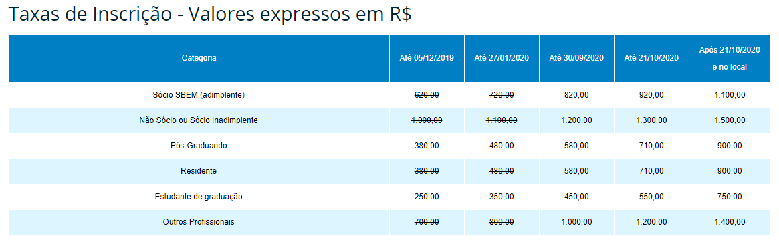
Task: Click the 820,00 price for Sócio SBEM
Action: 576,94
